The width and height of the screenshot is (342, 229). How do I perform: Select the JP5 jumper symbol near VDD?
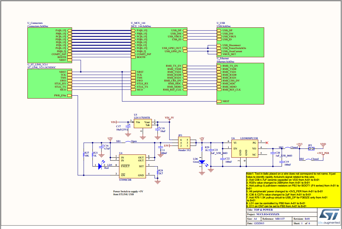coord(311,148)
